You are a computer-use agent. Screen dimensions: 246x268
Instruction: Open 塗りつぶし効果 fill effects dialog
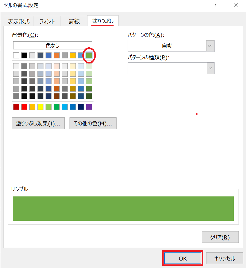pyautogui.click(x=38, y=123)
